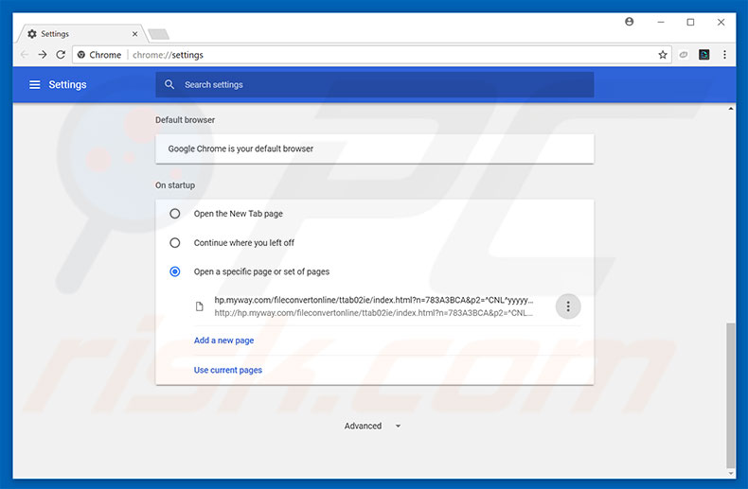Click the scrollbar down arrow
Viewport: 748px width, 489px height.
click(730, 473)
